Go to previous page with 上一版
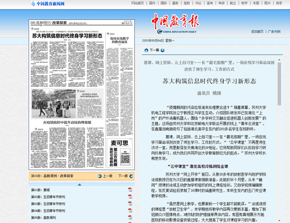The image size is (290, 223). 105,176
